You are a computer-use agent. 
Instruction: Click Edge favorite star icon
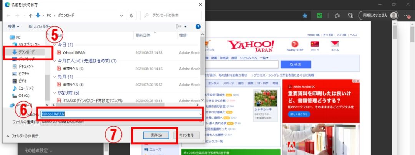[x=305, y=16]
